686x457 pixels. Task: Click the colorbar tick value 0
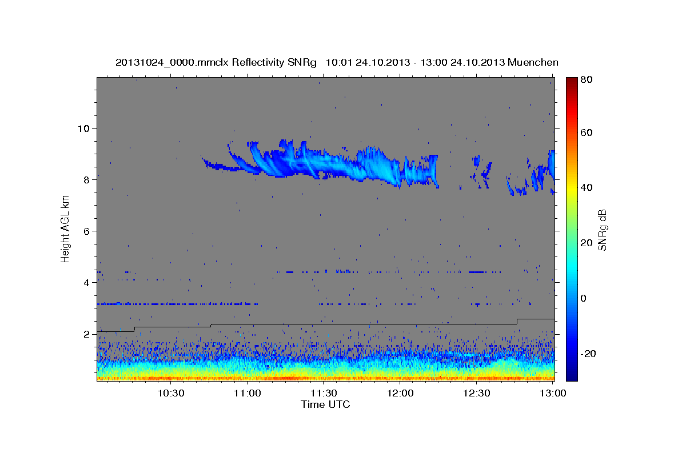(x=584, y=298)
